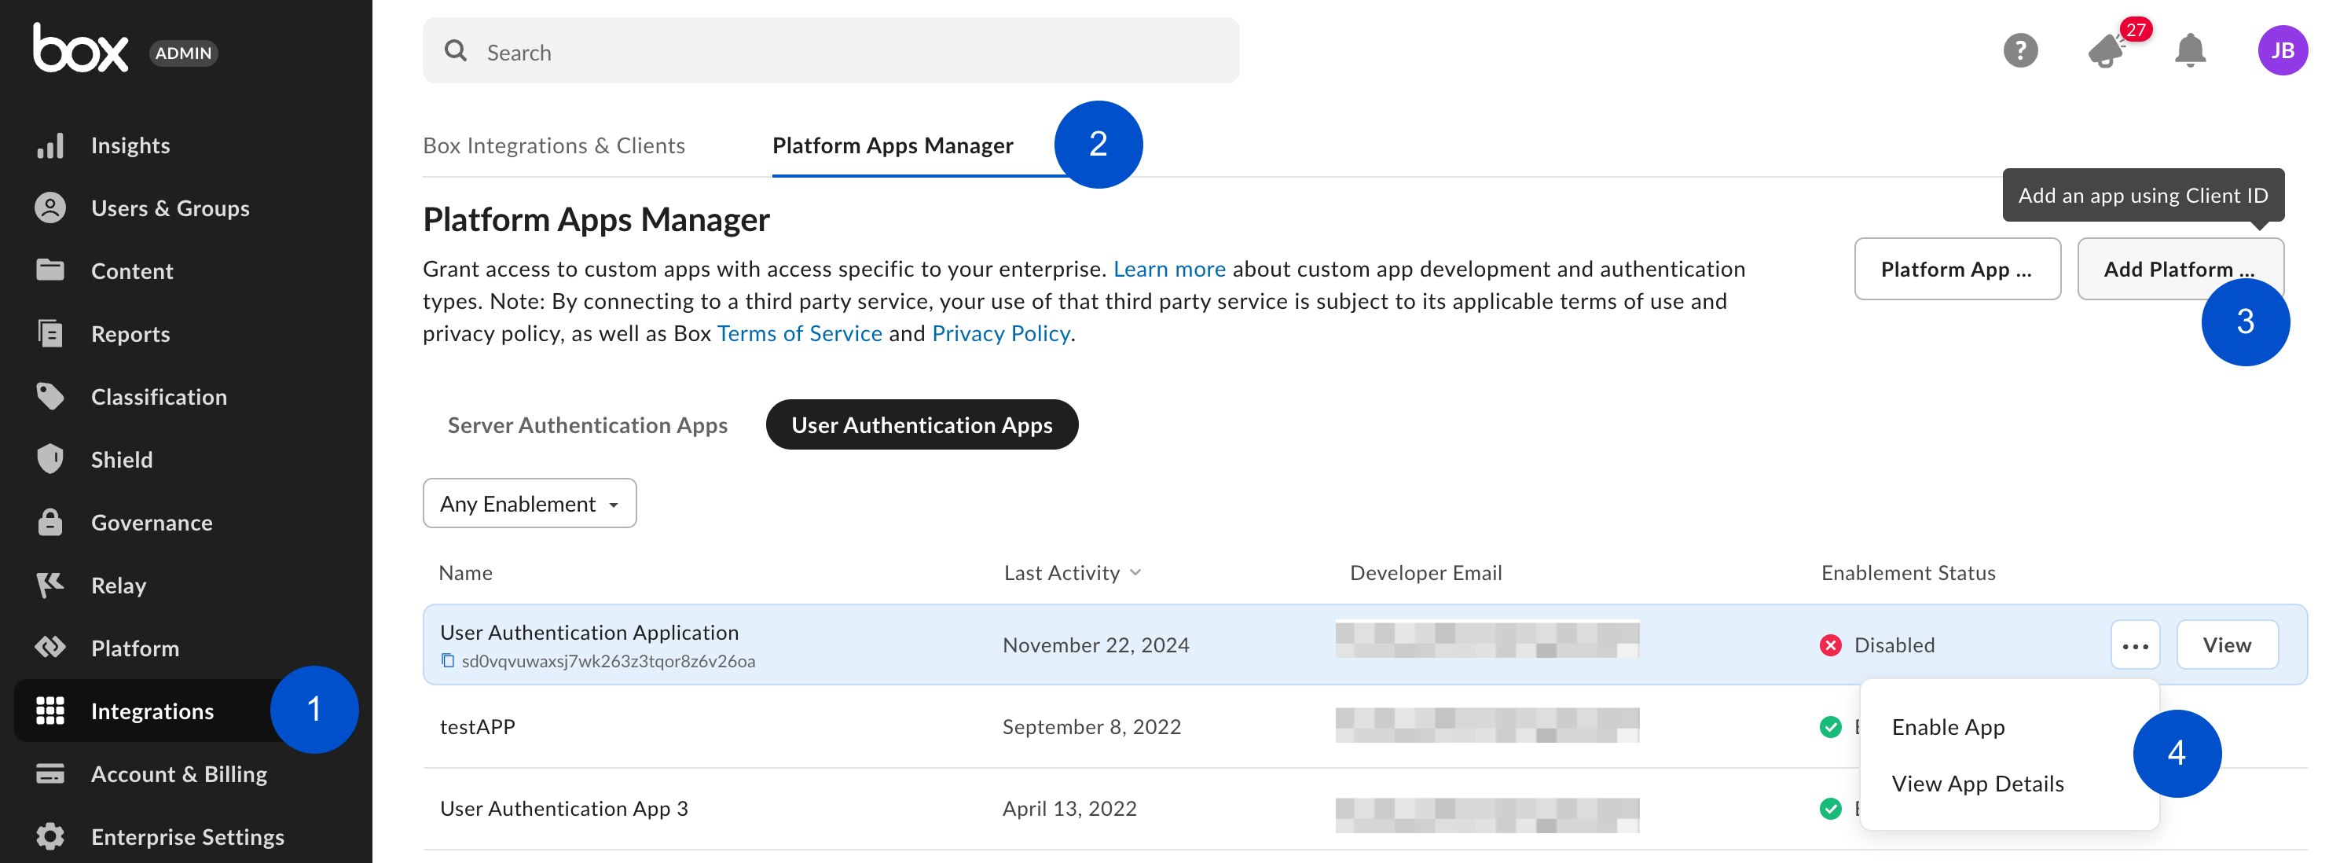2340x863 pixels.
Task: Open Enterprise Settings via the gear icon
Action: [50, 835]
